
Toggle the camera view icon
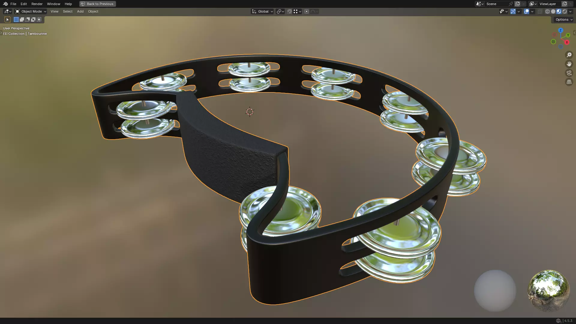click(x=569, y=73)
